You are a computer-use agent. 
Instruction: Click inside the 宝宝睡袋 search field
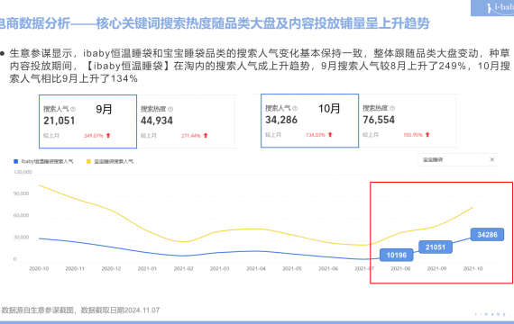[x=458, y=159]
